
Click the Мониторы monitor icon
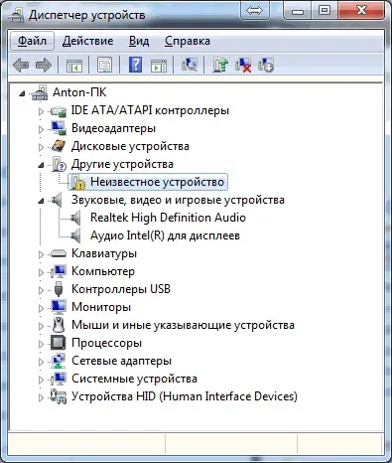59,307
